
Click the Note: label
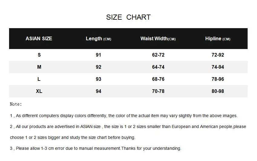[16, 104]
